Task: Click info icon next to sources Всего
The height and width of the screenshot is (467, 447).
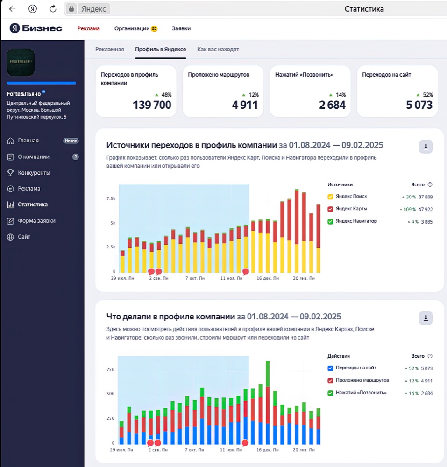Action: pos(430,184)
